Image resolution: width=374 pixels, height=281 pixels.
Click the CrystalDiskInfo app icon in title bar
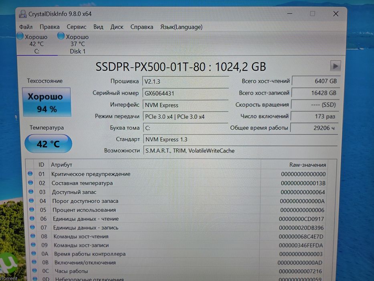23,14
